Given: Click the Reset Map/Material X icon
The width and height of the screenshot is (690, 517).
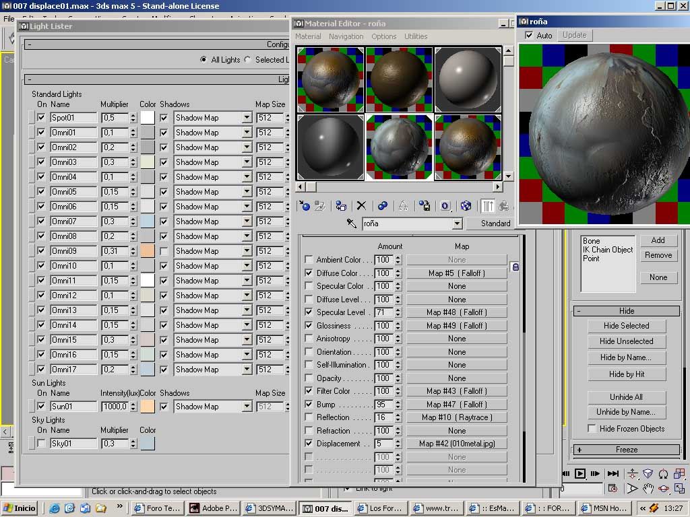Looking at the screenshot, I should [x=361, y=206].
